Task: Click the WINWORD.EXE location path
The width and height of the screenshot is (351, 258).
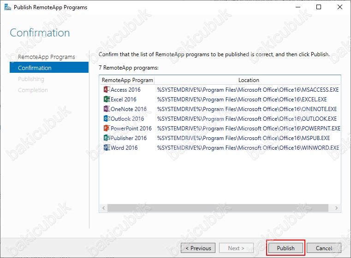Action: pos(248,147)
